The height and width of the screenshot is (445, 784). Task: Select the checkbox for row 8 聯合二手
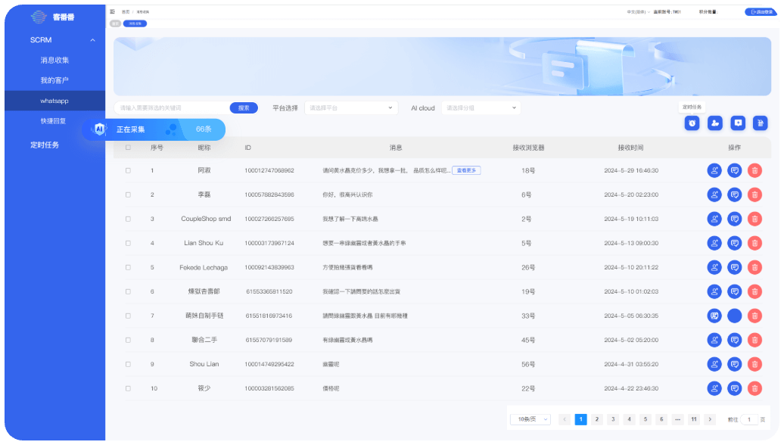click(x=128, y=340)
